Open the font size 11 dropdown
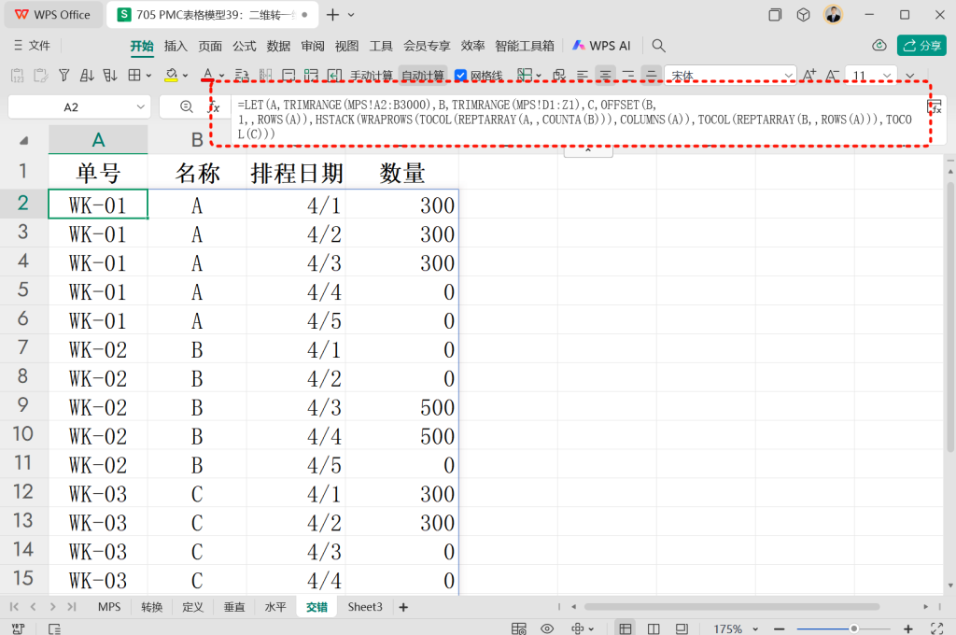The height and width of the screenshot is (635, 956). (888, 77)
